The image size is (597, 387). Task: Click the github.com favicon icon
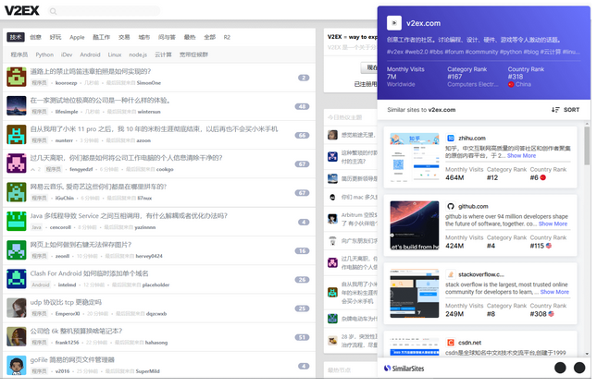coord(451,206)
